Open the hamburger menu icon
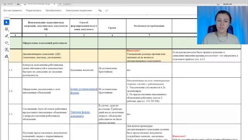 [x=5, y=4]
